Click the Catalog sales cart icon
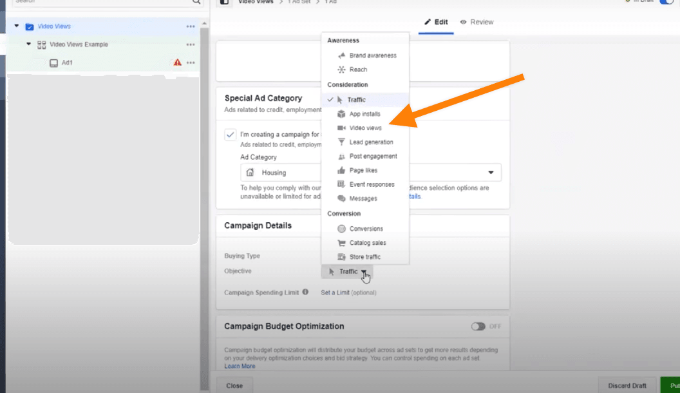The width and height of the screenshot is (680, 393). [x=342, y=242]
